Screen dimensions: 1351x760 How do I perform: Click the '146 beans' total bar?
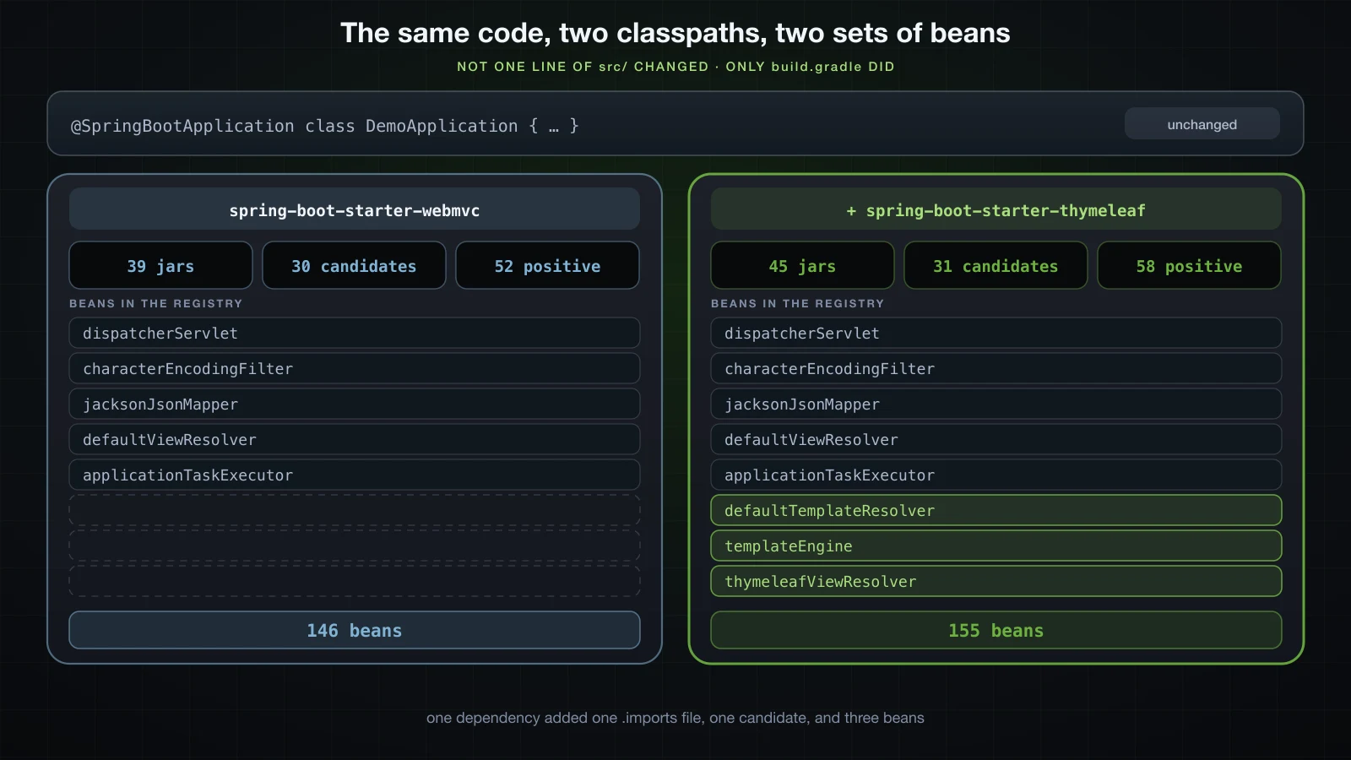click(355, 630)
